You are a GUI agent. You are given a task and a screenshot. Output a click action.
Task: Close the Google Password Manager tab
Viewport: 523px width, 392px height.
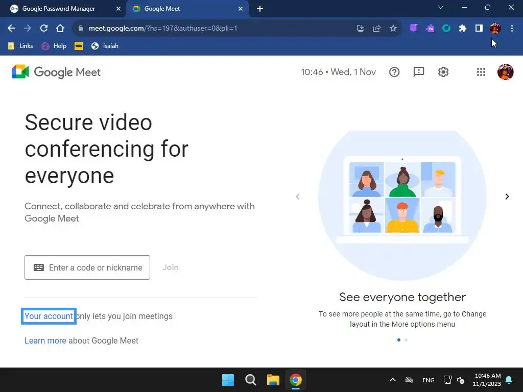pos(118,9)
